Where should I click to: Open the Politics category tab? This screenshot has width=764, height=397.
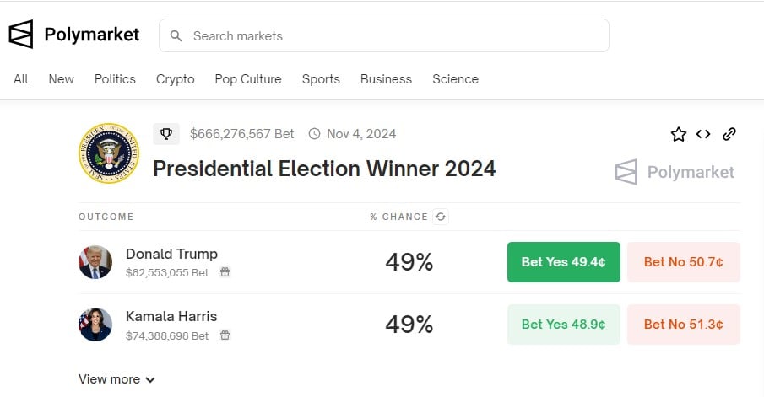(x=115, y=79)
